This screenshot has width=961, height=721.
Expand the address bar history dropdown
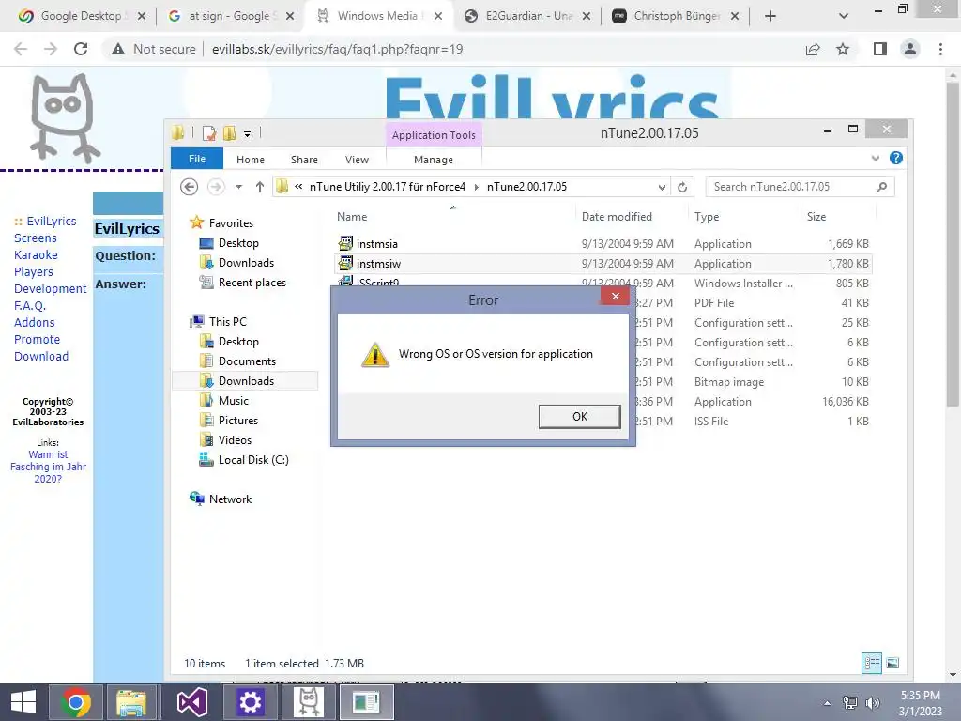click(662, 187)
